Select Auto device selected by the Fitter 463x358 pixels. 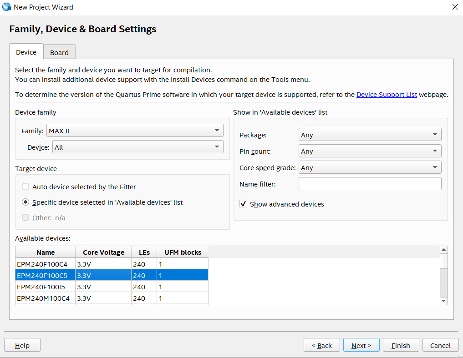(x=25, y=187)
